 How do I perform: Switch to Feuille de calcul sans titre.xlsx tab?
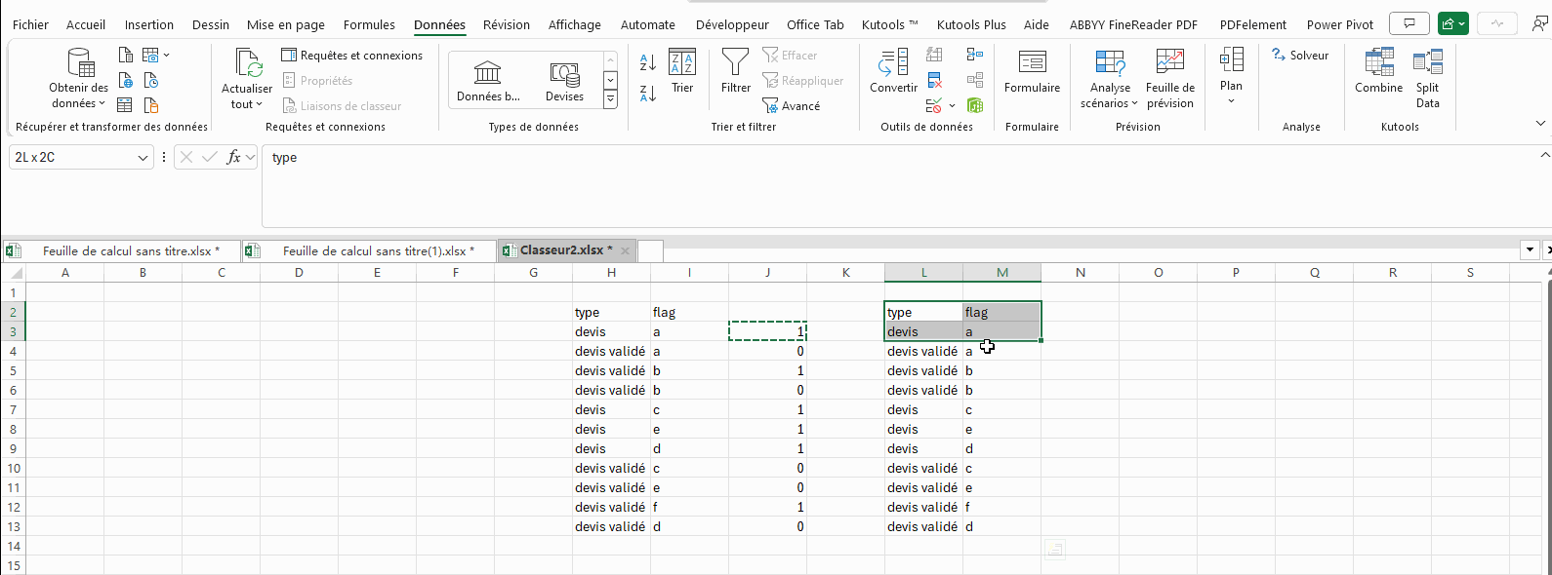coord(121,250)
